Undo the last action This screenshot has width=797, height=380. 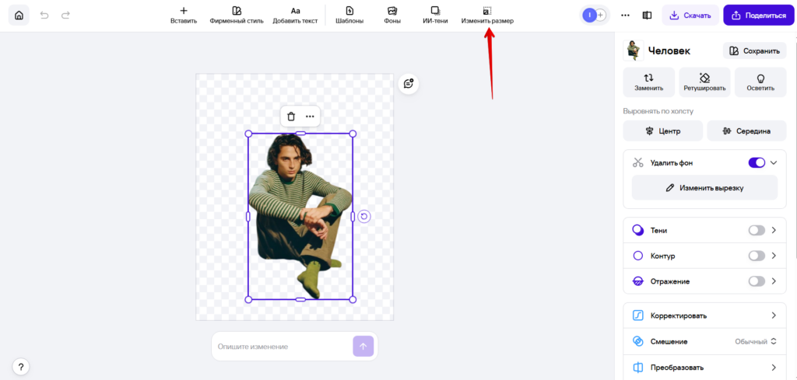coord(44,16)
